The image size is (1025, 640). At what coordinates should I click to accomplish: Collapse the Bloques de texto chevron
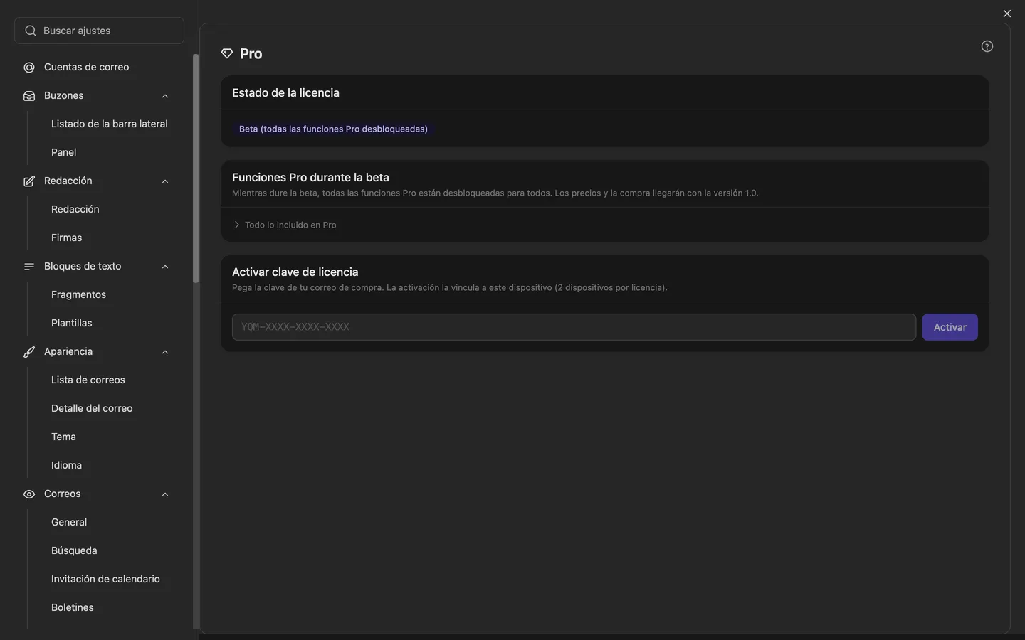pos(165,267)
